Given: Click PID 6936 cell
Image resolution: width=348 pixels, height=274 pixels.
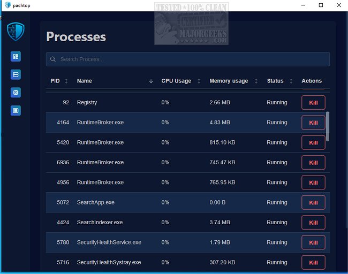Looking at the screenshot, I should (63, 162).
